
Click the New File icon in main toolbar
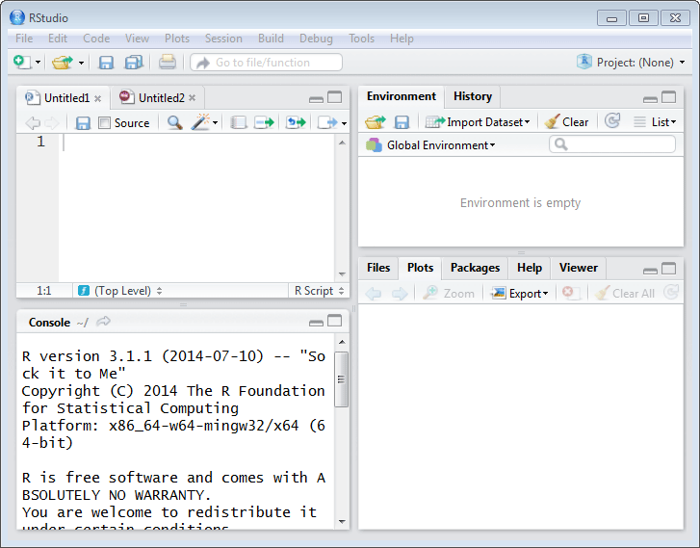(x=22, y=63)
